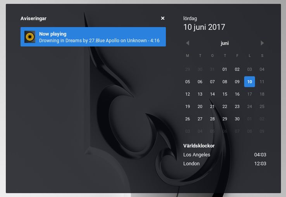Select June 12 in the calendar

click(188, 94)
